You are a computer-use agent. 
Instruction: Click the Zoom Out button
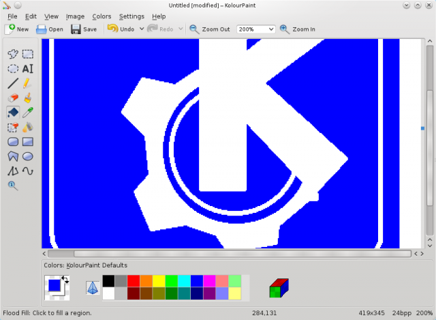point(209,29)
